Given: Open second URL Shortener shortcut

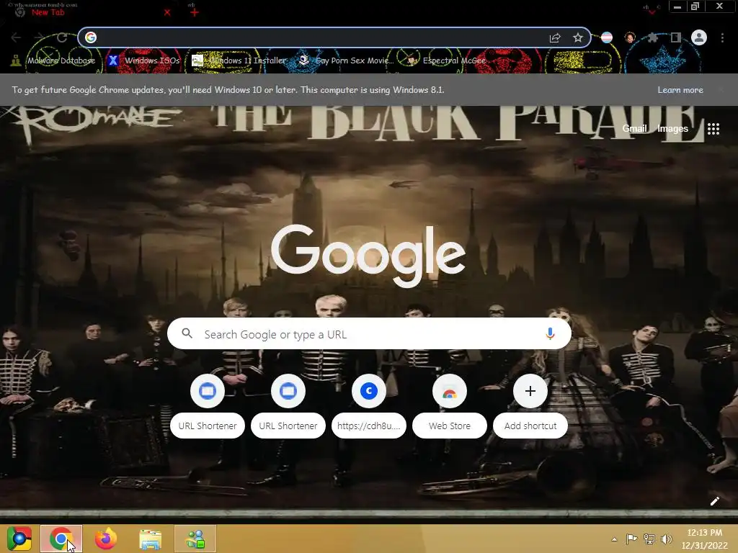Looking at the screenshot, I should coord(288,406).
